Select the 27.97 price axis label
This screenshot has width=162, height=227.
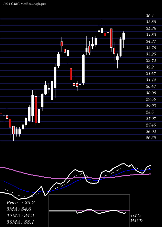(151, 119)
